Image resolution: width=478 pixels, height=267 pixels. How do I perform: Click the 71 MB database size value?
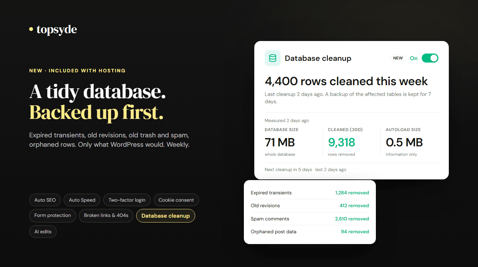pos(280,142)
